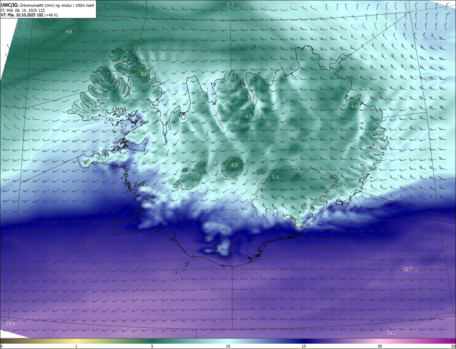Click the '10' tick on the colour scale
Viewport: 456px width, 349px height.
tap(228, 346)
